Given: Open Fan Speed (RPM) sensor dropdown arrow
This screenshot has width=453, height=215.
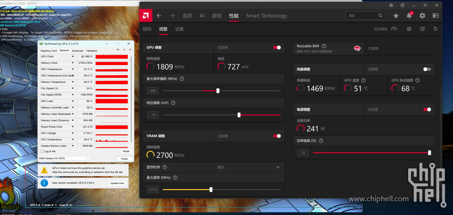Looking at the screenshot, I should [x=73, y=95].
